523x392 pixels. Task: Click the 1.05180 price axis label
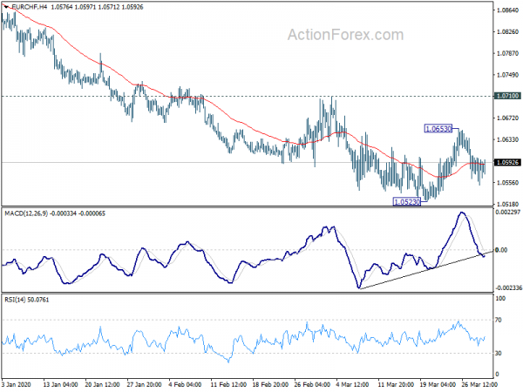(507, 204)
